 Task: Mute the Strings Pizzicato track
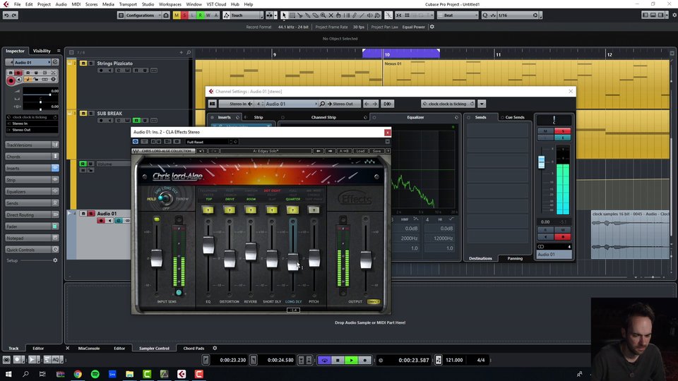click(83, 63)
